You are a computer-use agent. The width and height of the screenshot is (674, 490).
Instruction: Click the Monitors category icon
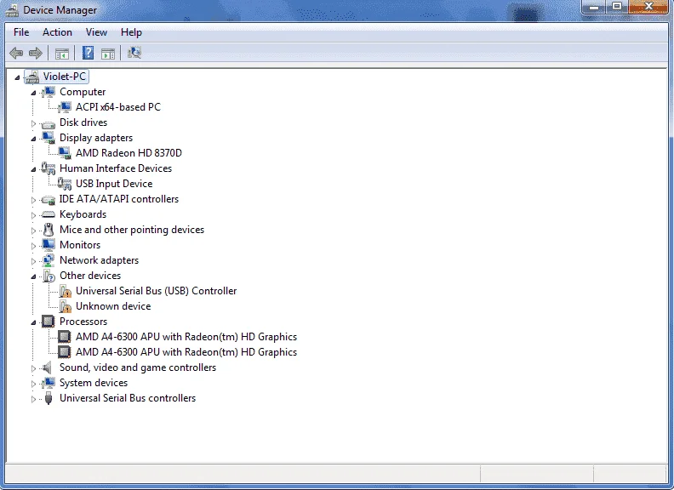[49, 245]
